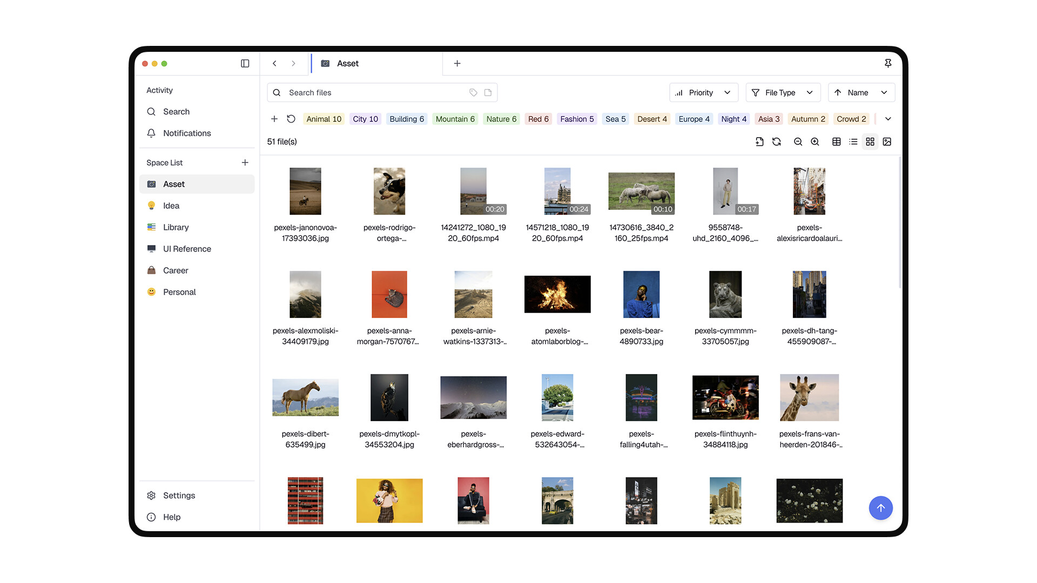Expand the collapsed tags row
1037x583 pixels.
pyautogui.click(x=887, y=119)
